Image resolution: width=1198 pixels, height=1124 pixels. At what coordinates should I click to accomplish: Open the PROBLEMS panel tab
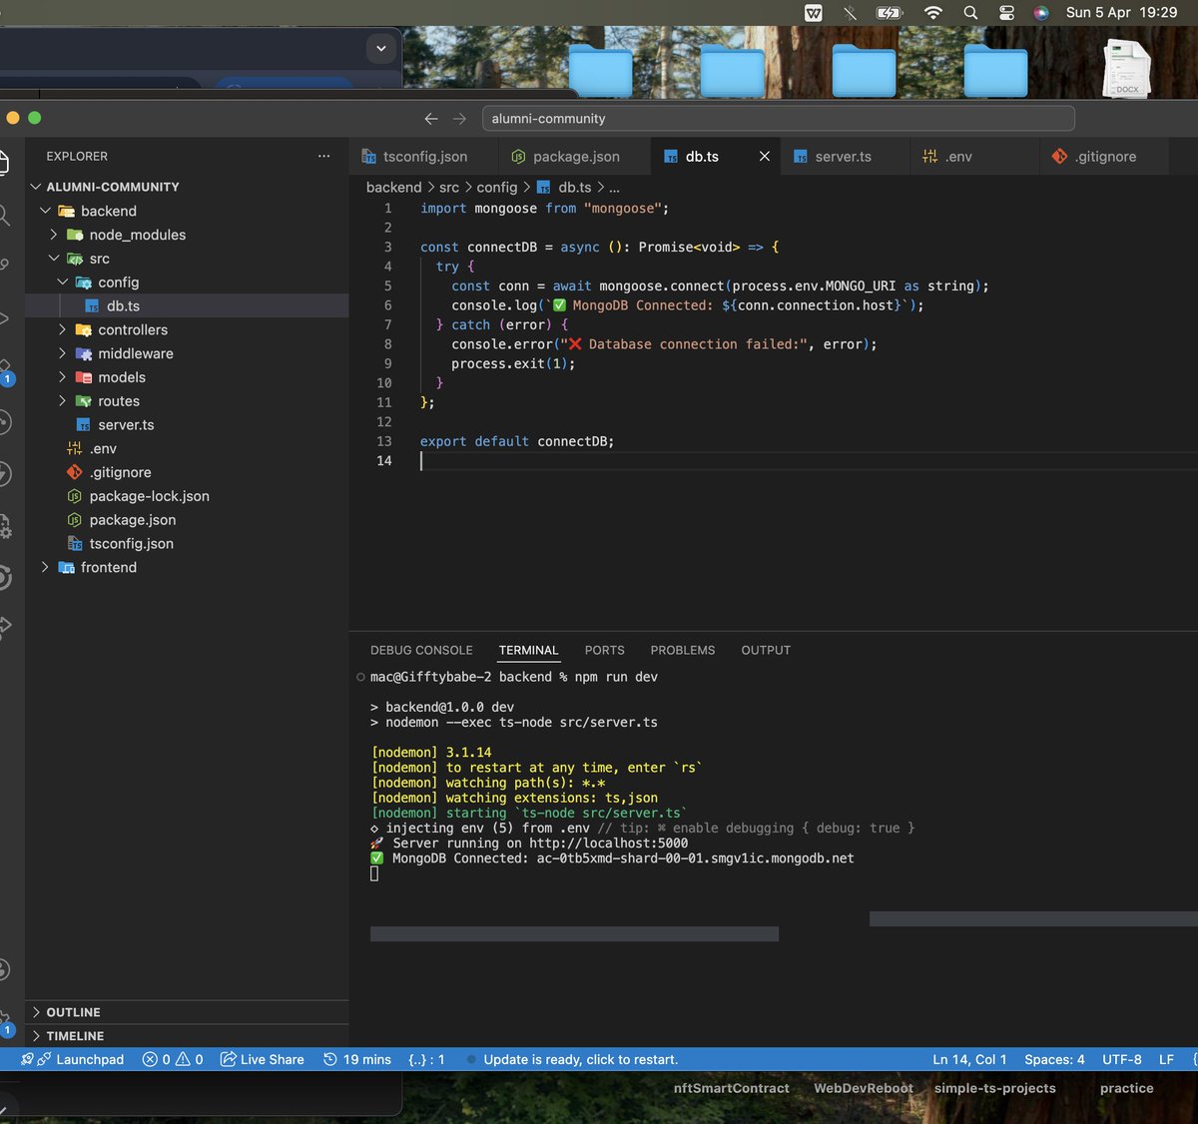tap(683, 650)
